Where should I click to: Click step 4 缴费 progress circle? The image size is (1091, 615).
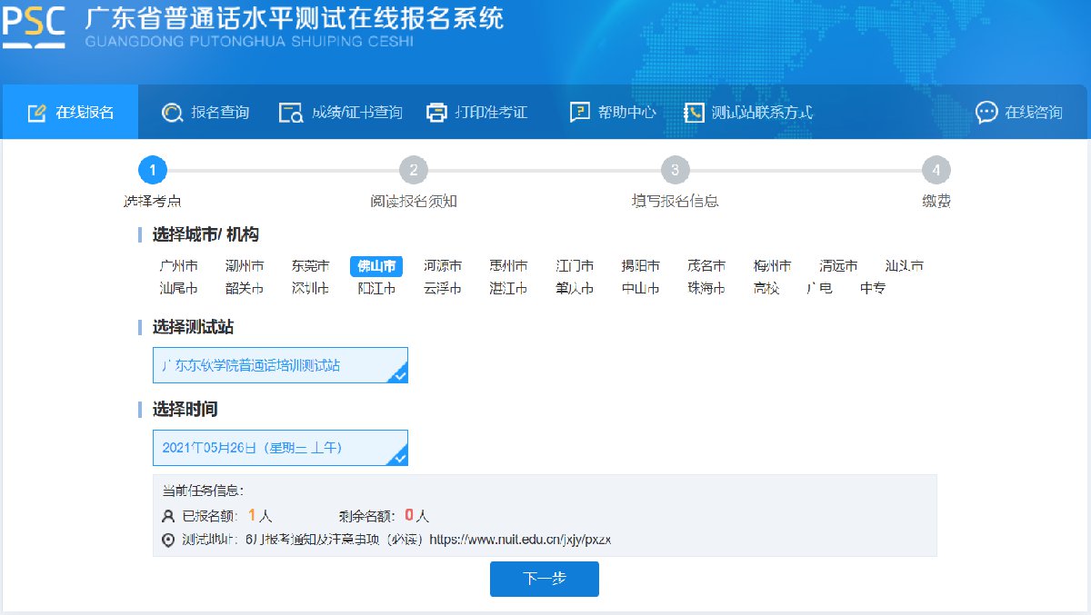(936, 170)
